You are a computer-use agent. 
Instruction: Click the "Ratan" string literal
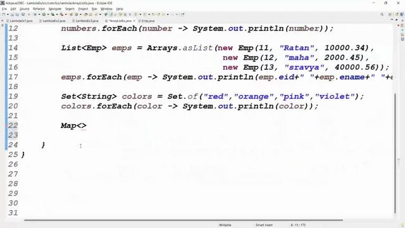pos(297,48)
